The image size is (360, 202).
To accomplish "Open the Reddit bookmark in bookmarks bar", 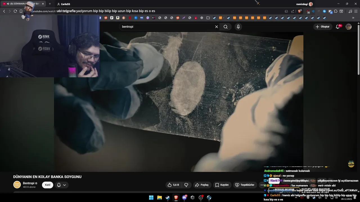I will (106, 18).
